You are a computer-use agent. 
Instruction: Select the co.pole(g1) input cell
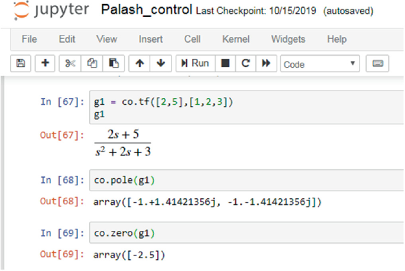click(247, 180)
